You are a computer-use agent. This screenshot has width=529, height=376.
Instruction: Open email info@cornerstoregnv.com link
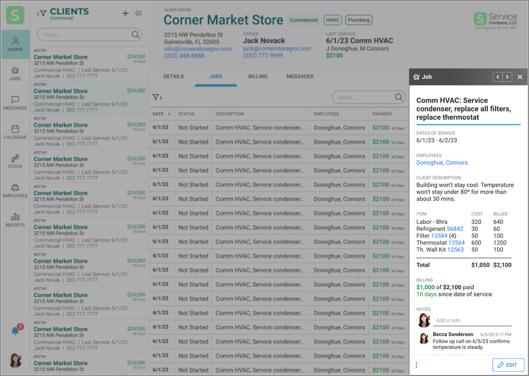coord(198,49)
